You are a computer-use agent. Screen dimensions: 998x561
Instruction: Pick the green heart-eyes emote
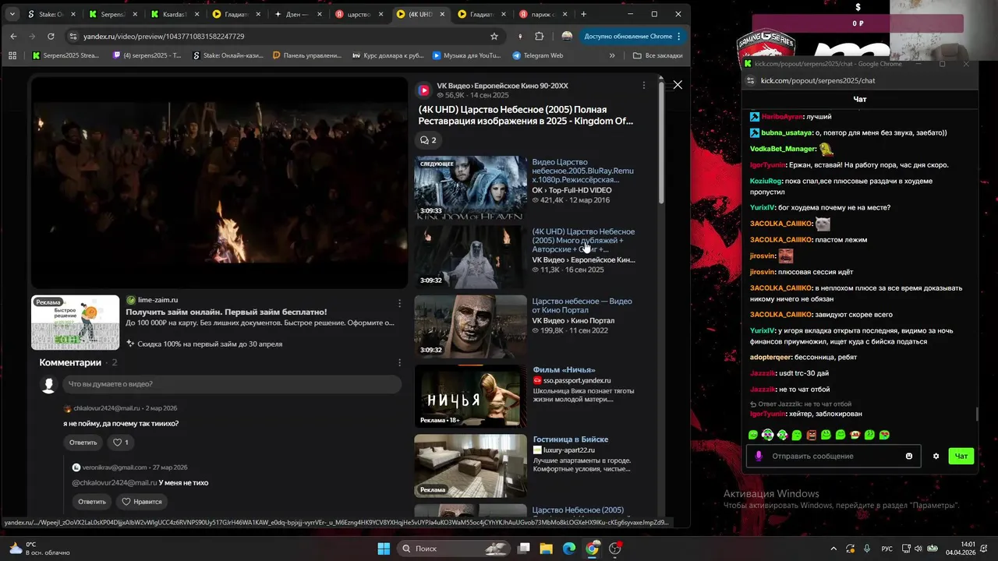point(884,435)
